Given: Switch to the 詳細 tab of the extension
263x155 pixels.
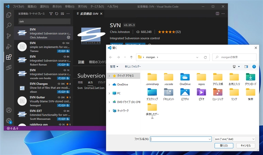Looking at the screenshot, I should coord(81,62).
